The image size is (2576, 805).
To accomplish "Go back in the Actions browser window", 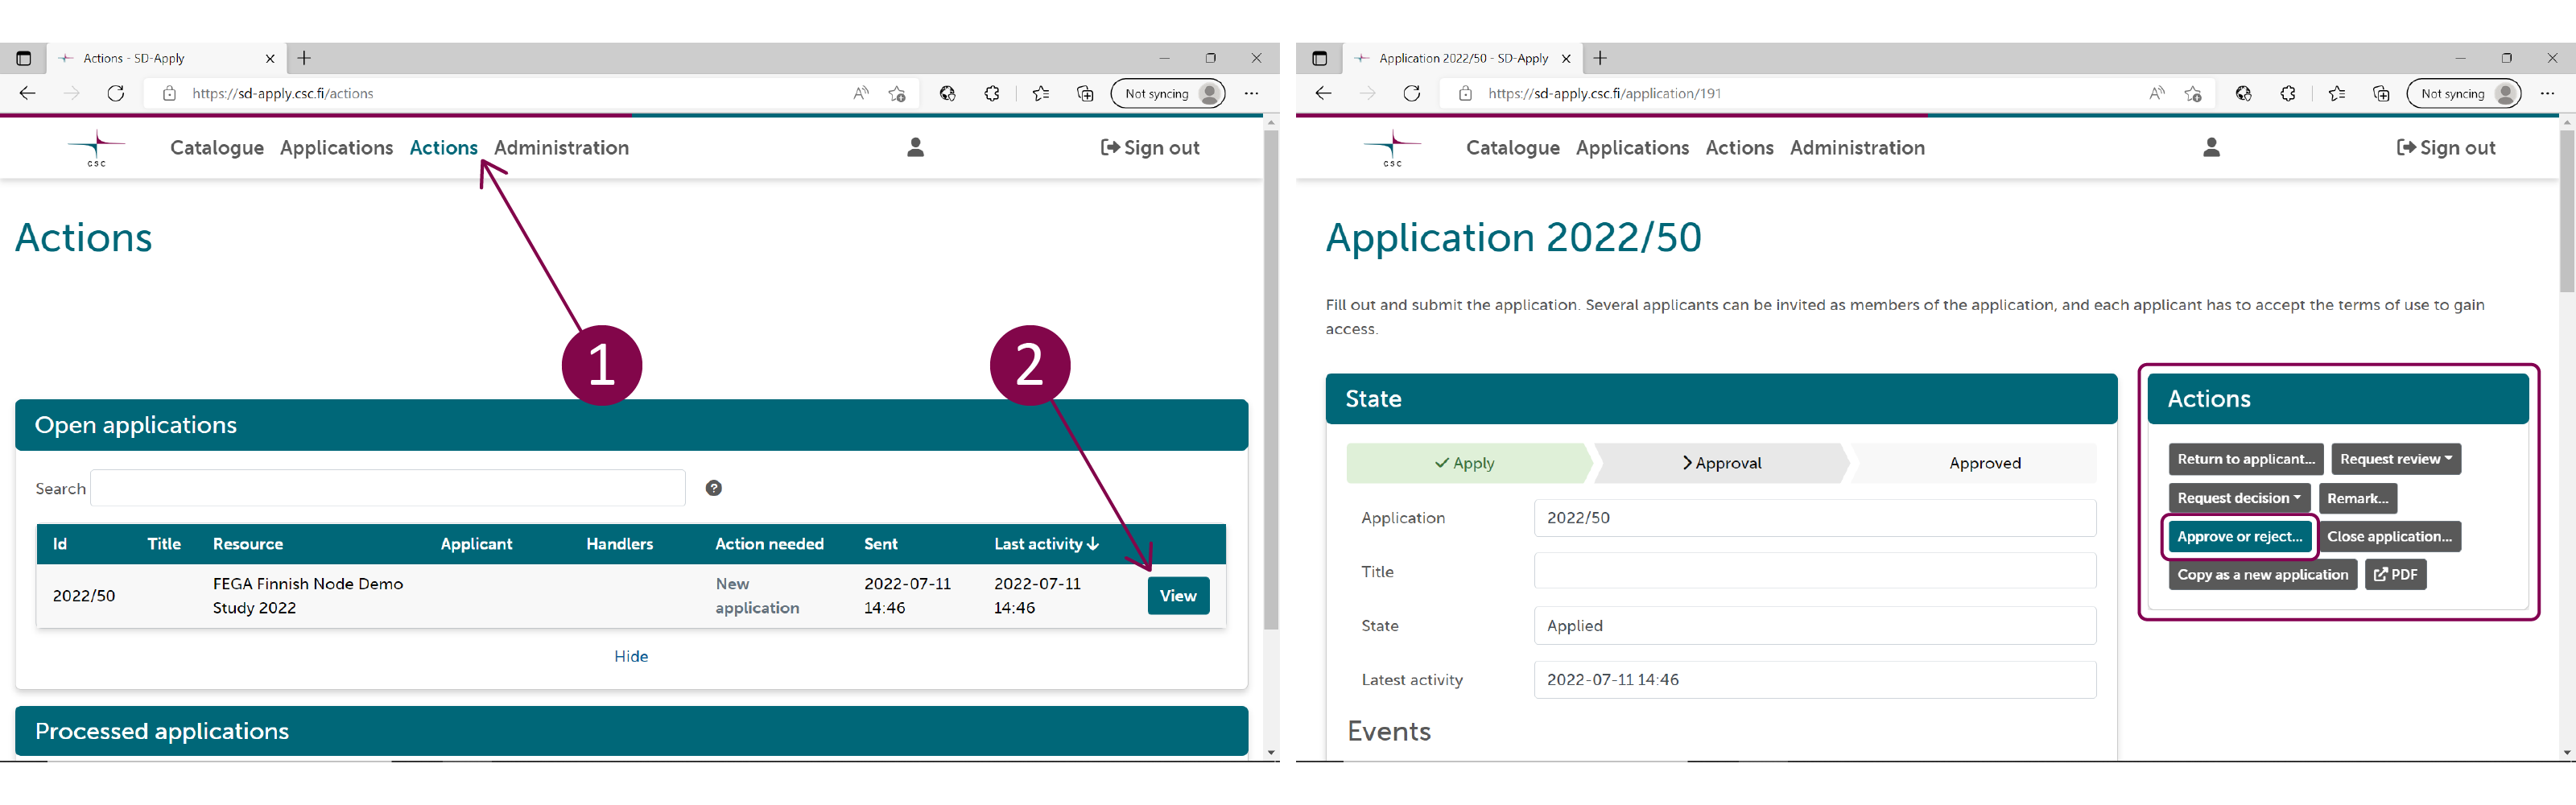I will pyautogui.click(x=27, y=94).
